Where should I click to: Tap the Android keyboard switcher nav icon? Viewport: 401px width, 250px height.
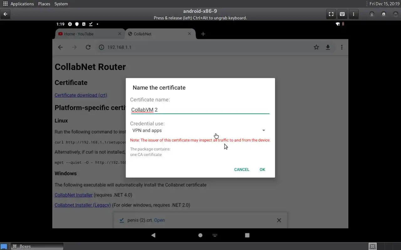click(215, 235)
